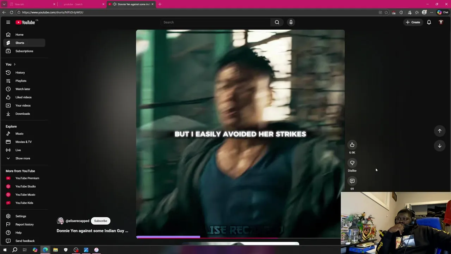
Task: Add this page to favorites star
Action: tap(386, 12)
